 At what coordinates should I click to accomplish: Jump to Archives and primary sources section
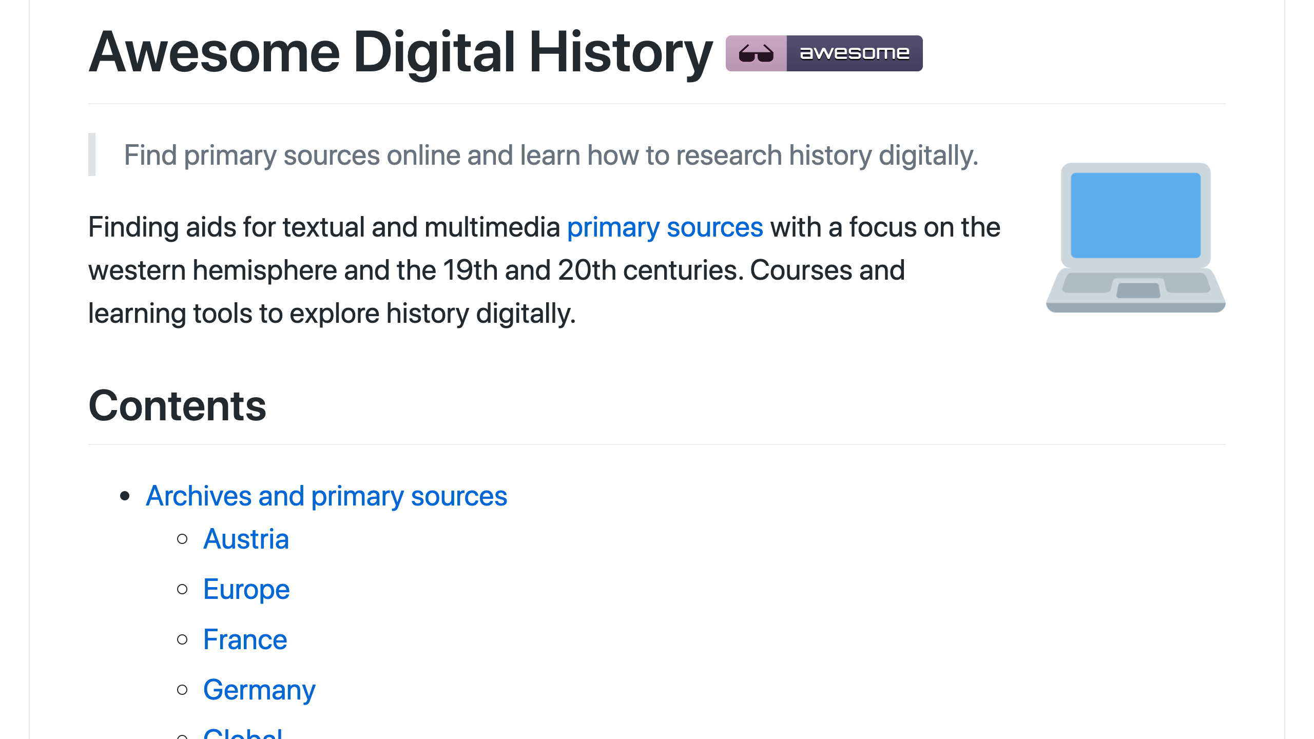coord(326,496)
